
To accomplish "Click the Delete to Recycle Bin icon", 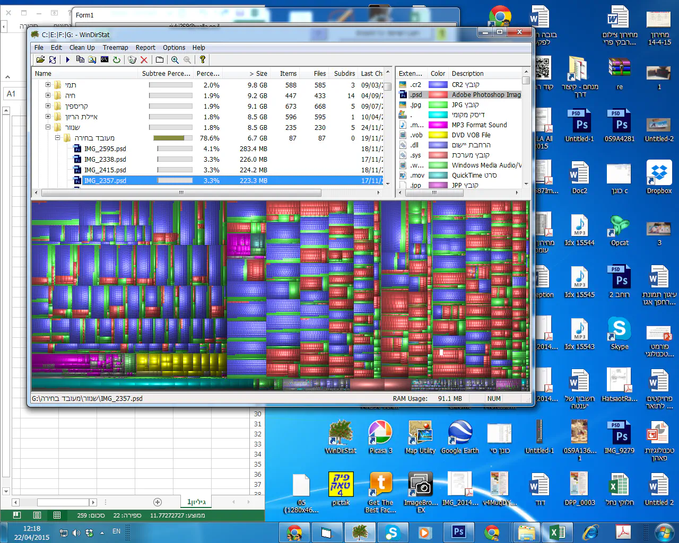I will click(132, 60).
